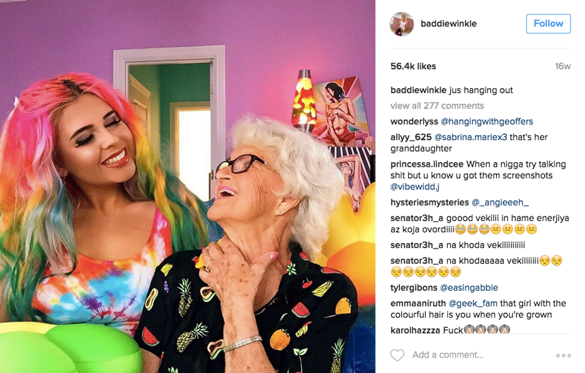Open the three-dot more options menu
Image resolution: width=585 pixels, height=373 pixels.
pyautogui.click(x=564, y=356)
